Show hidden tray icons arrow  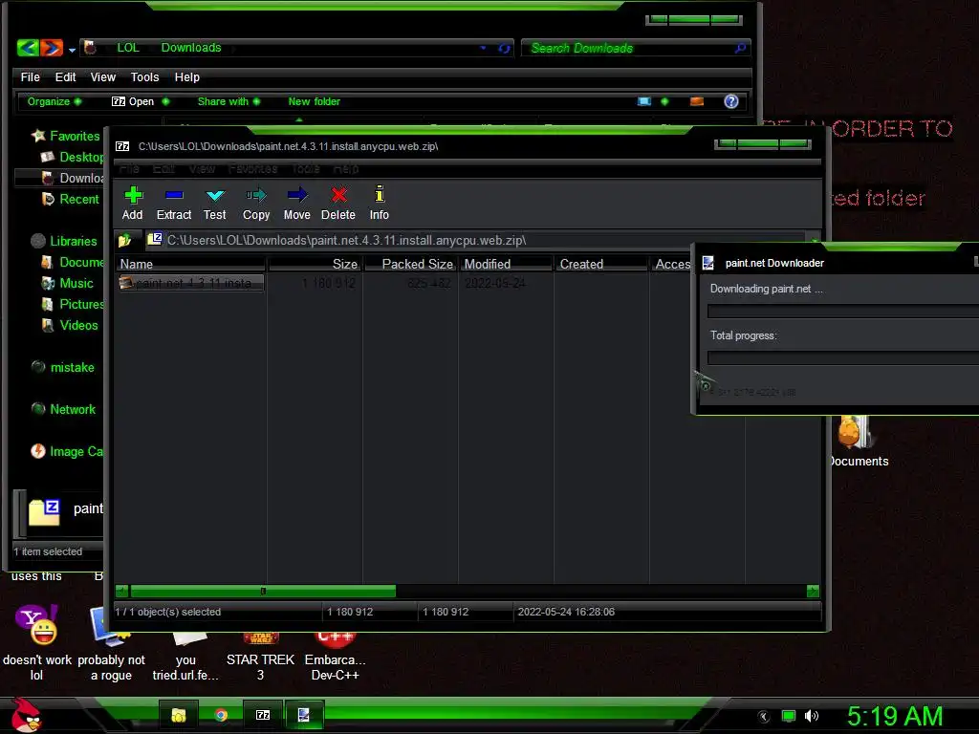tap(764, 716)
